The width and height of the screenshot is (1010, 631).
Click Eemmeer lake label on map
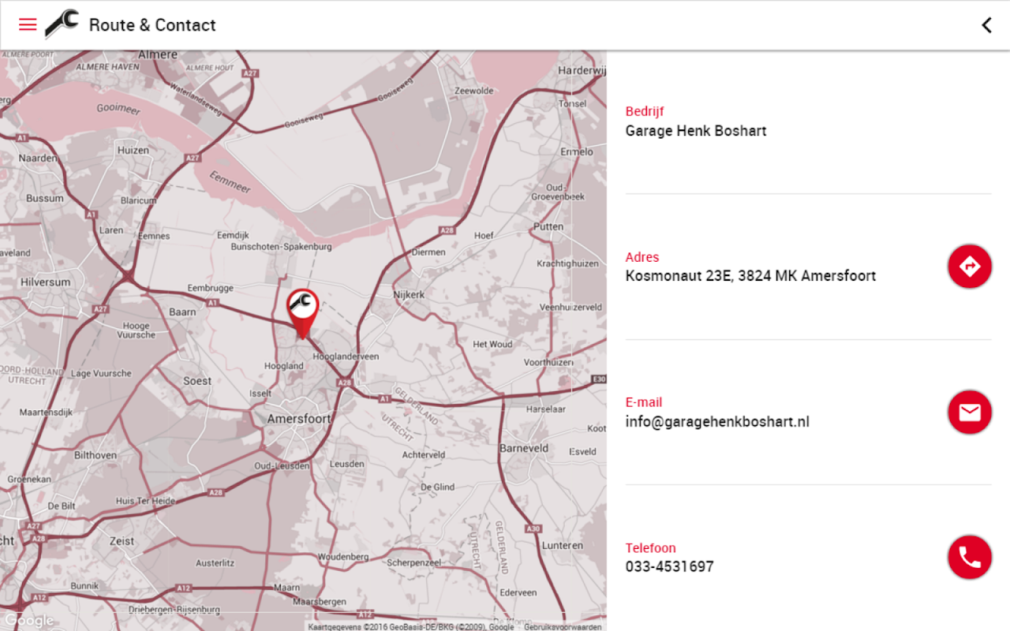click(x=231, y=182)
